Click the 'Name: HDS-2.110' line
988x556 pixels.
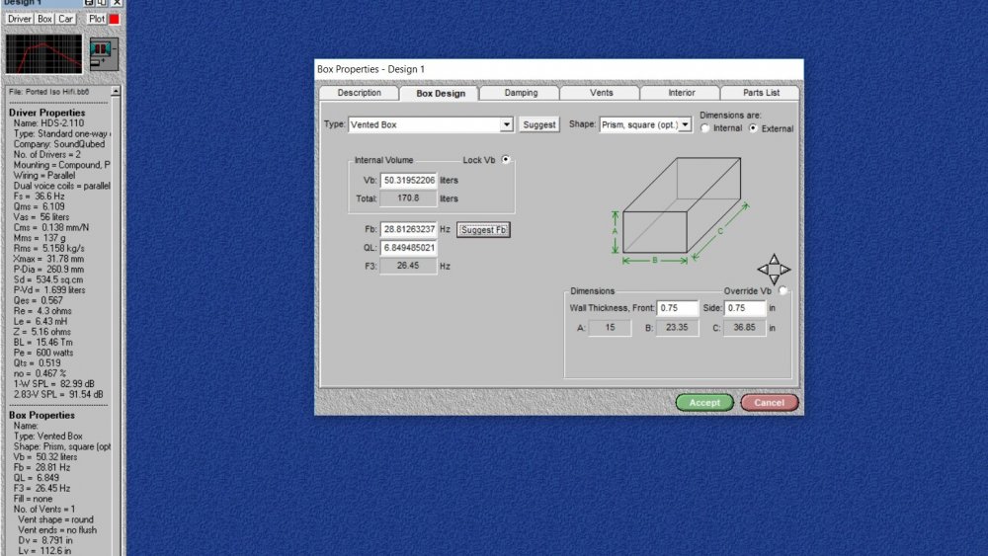pyautogui.click(x=48, y=123)
